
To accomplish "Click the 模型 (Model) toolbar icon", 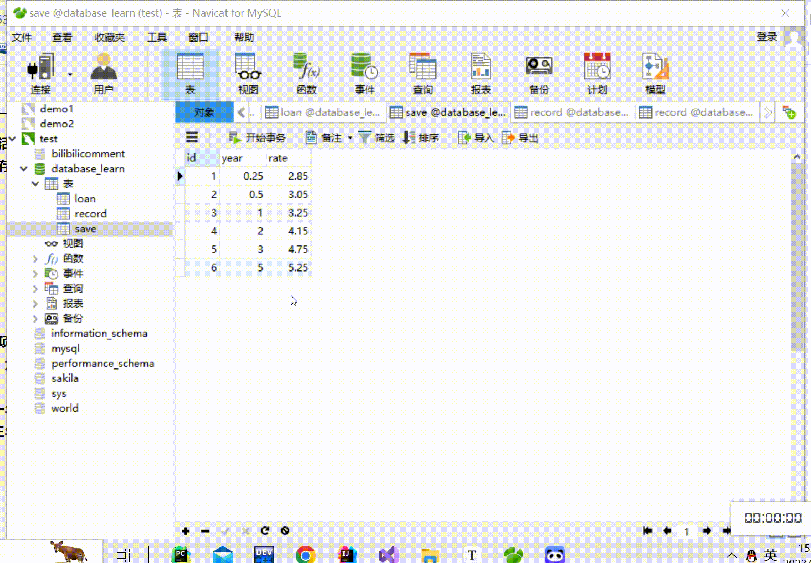I will coord(655,74).
